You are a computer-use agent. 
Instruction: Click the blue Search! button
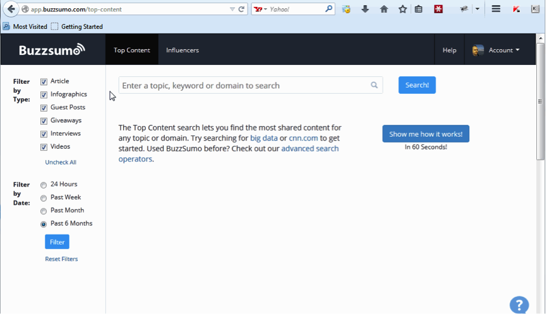(417, 85)
